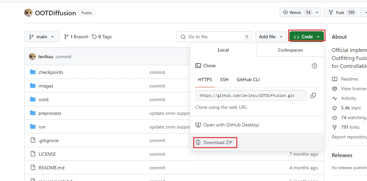The width and height of the screenshot is (367, 181).
Task: Click the tag icon beside 0 Tags
Action: pos(94,37)
